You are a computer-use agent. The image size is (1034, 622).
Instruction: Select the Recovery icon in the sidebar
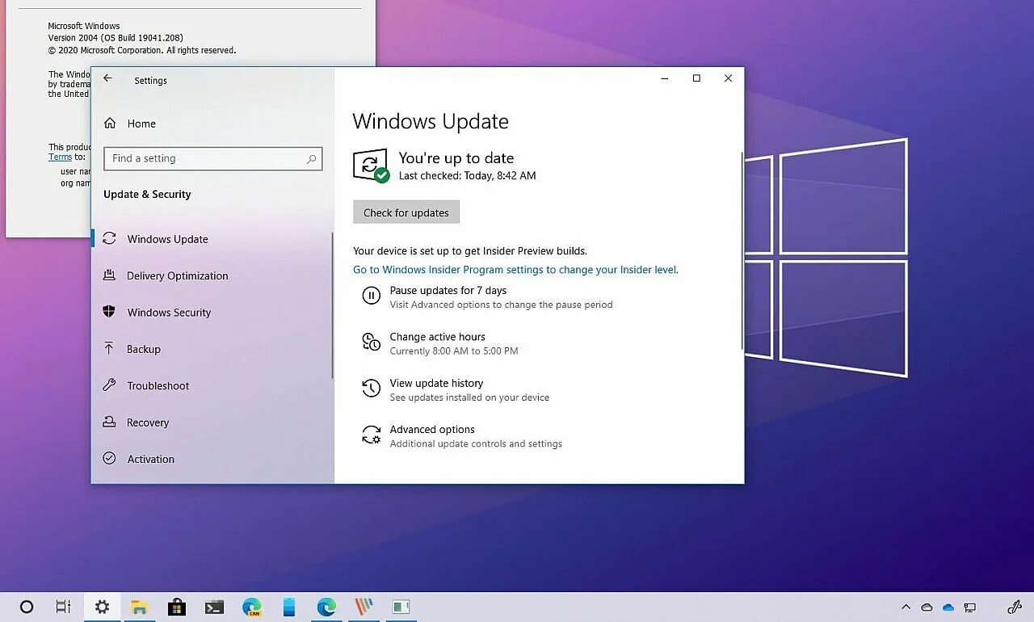[x=110, y=422]
